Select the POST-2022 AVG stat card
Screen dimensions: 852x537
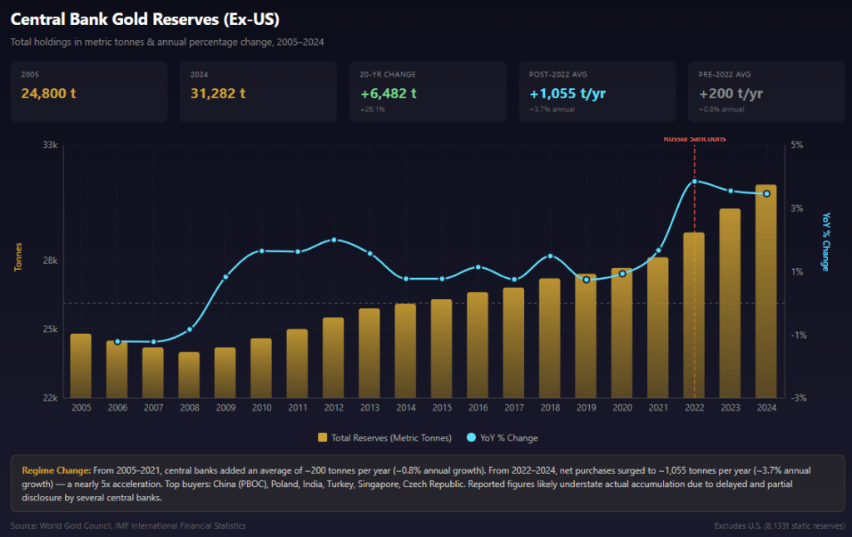(x=597, y=92)
